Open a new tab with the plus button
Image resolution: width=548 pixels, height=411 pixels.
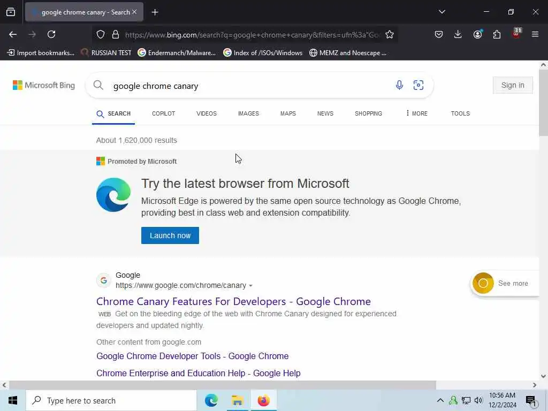click(155, 12)
